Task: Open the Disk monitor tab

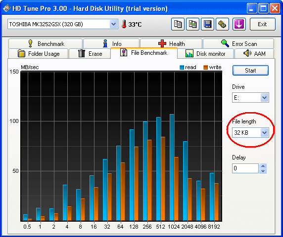Action: (x=206, y=54)
